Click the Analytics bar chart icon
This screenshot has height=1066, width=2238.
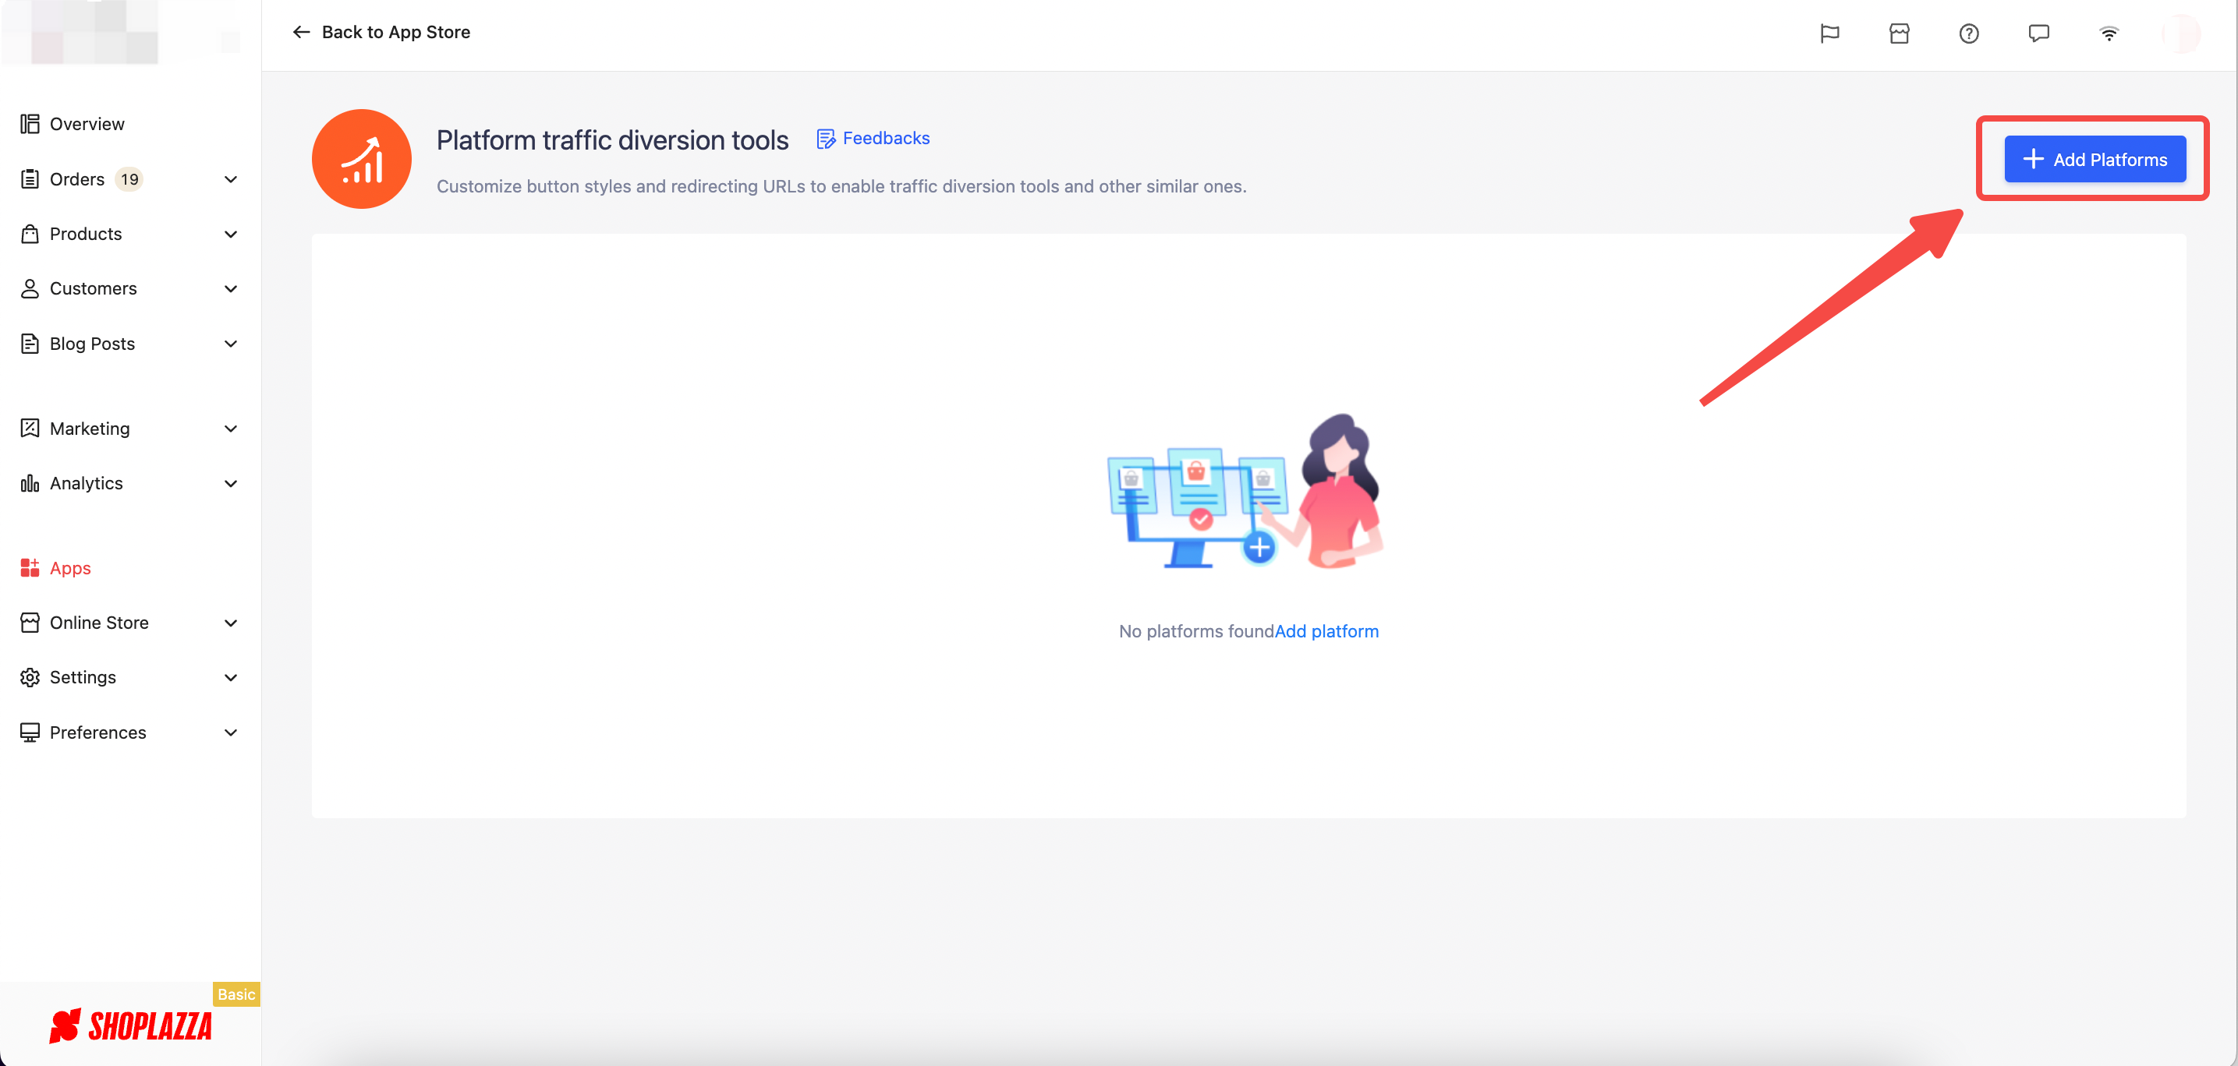point(30,482)
